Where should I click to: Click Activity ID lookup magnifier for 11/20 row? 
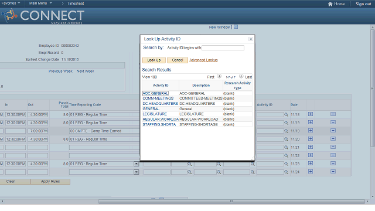(x=286, y=139)
